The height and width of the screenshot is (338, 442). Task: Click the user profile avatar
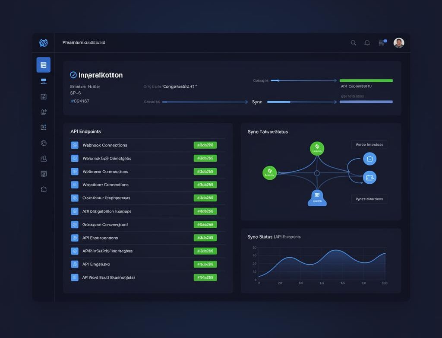(399, 43)
